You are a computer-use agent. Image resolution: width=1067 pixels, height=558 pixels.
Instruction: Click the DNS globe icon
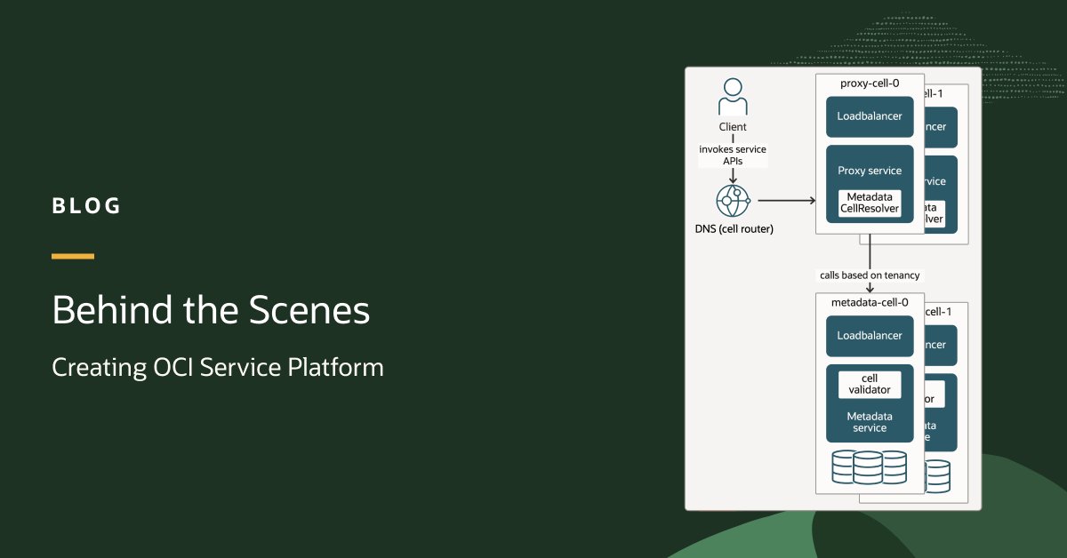[x=734, y=202]
